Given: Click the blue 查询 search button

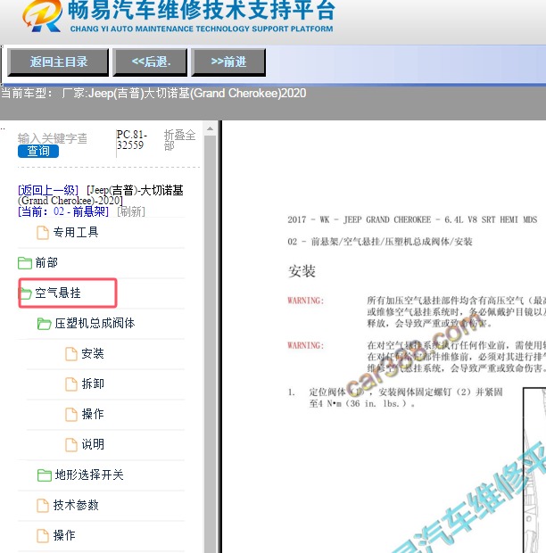Looking at the screenshot, I should click(x=38, y=152).
